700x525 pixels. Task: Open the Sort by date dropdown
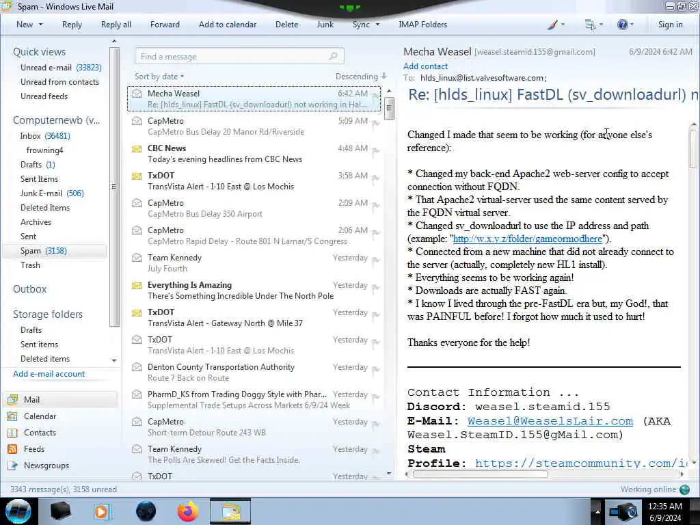(x=159, y=77)
